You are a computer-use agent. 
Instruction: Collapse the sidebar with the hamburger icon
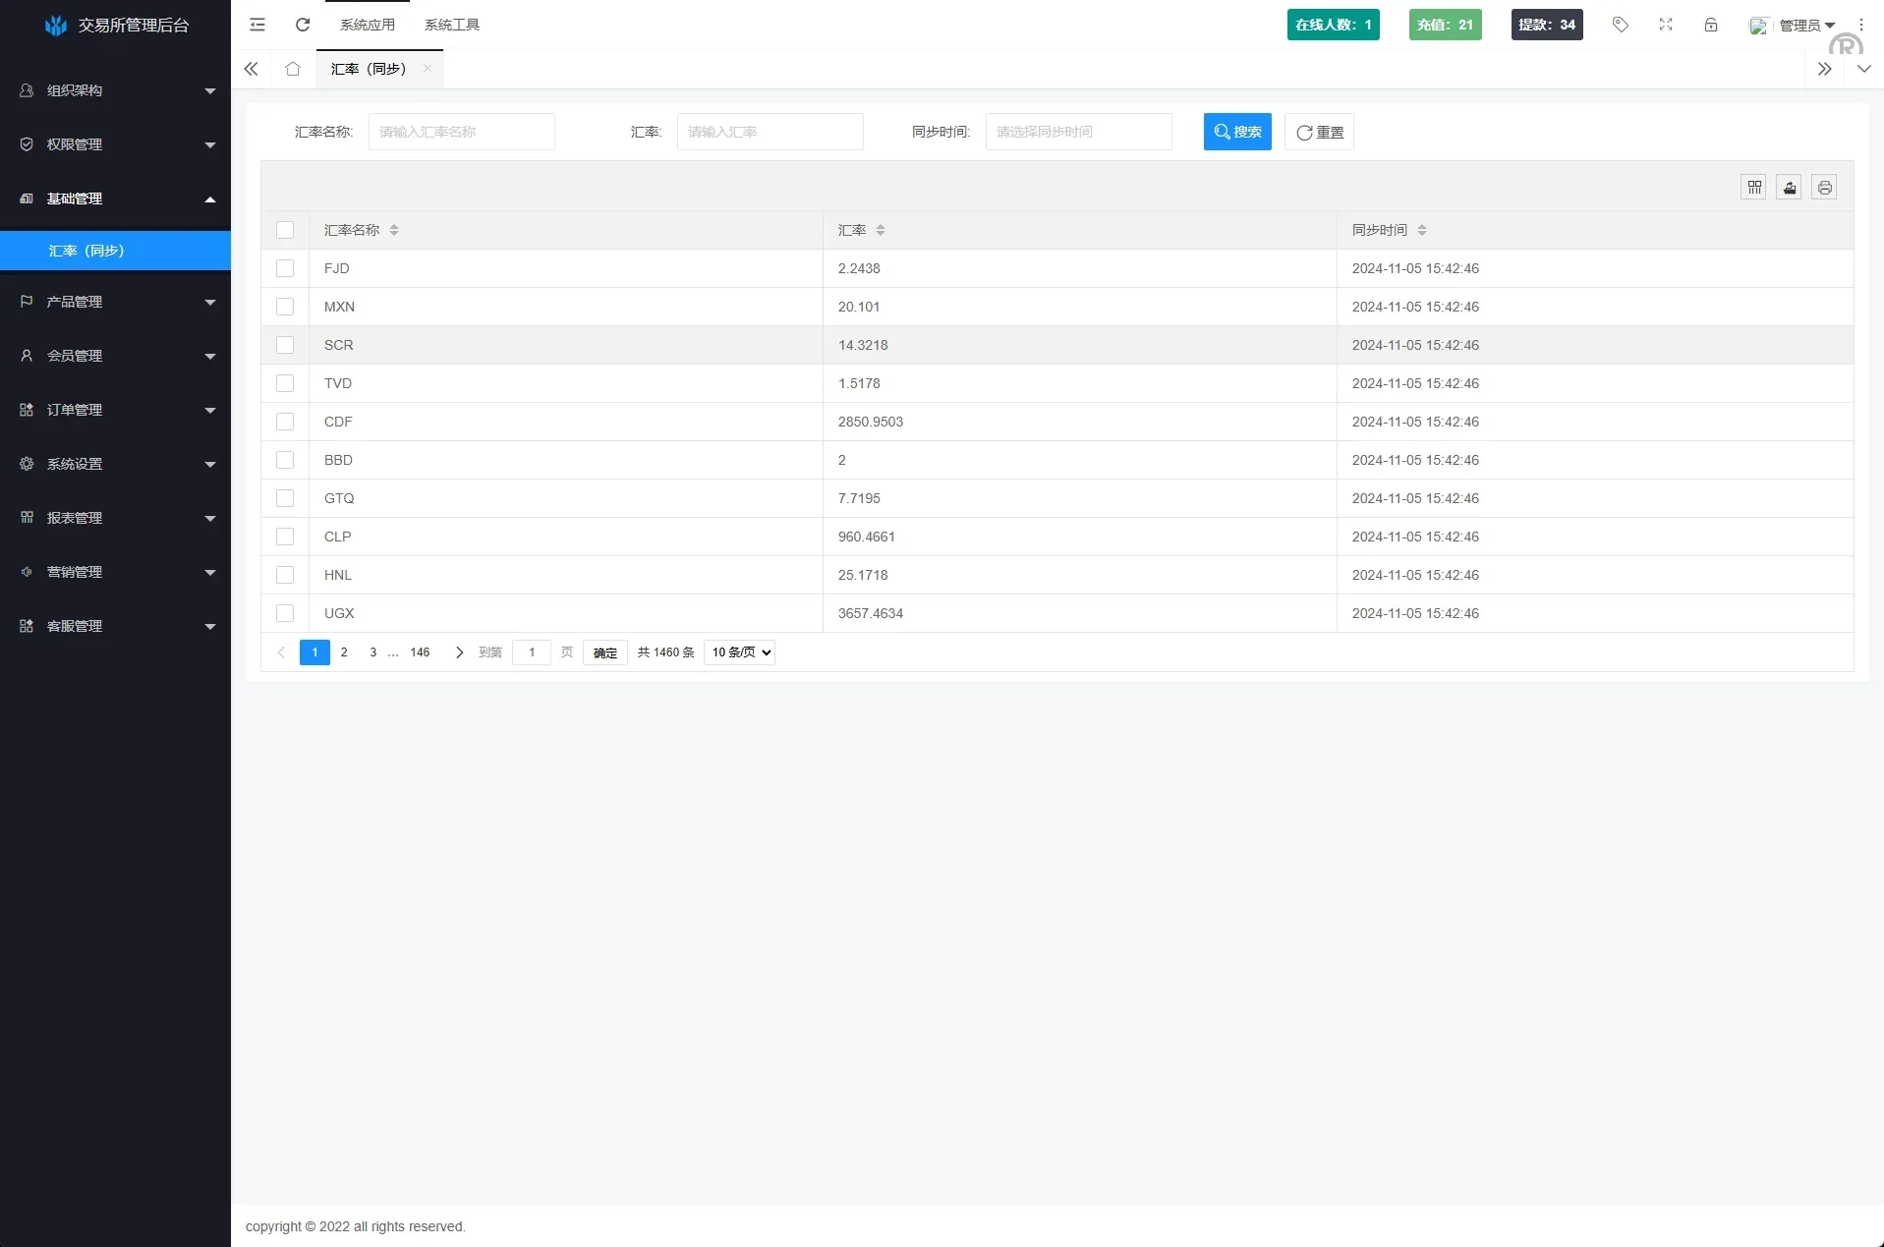257,25
